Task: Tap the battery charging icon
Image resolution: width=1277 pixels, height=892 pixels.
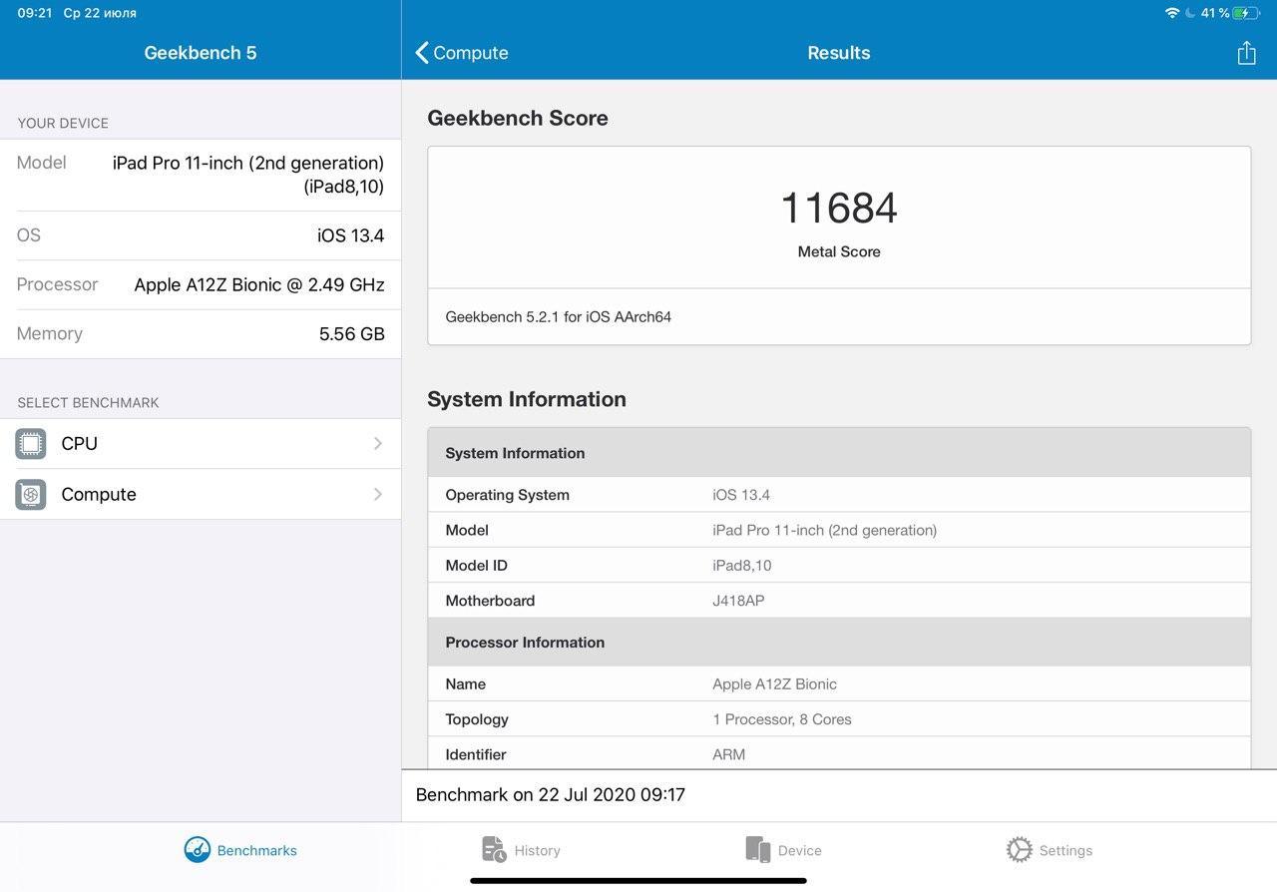Action: point(1247,13)
